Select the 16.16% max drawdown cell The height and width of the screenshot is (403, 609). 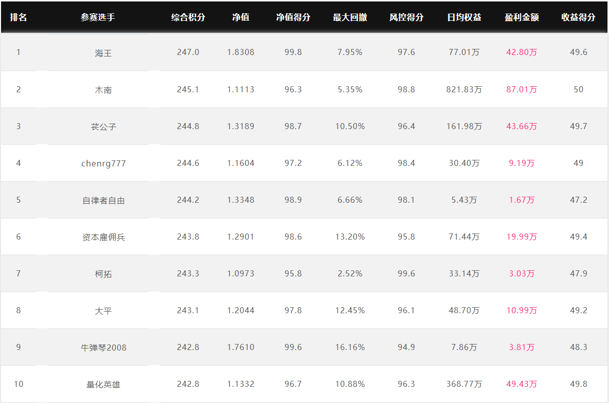(x=350, y=347)
